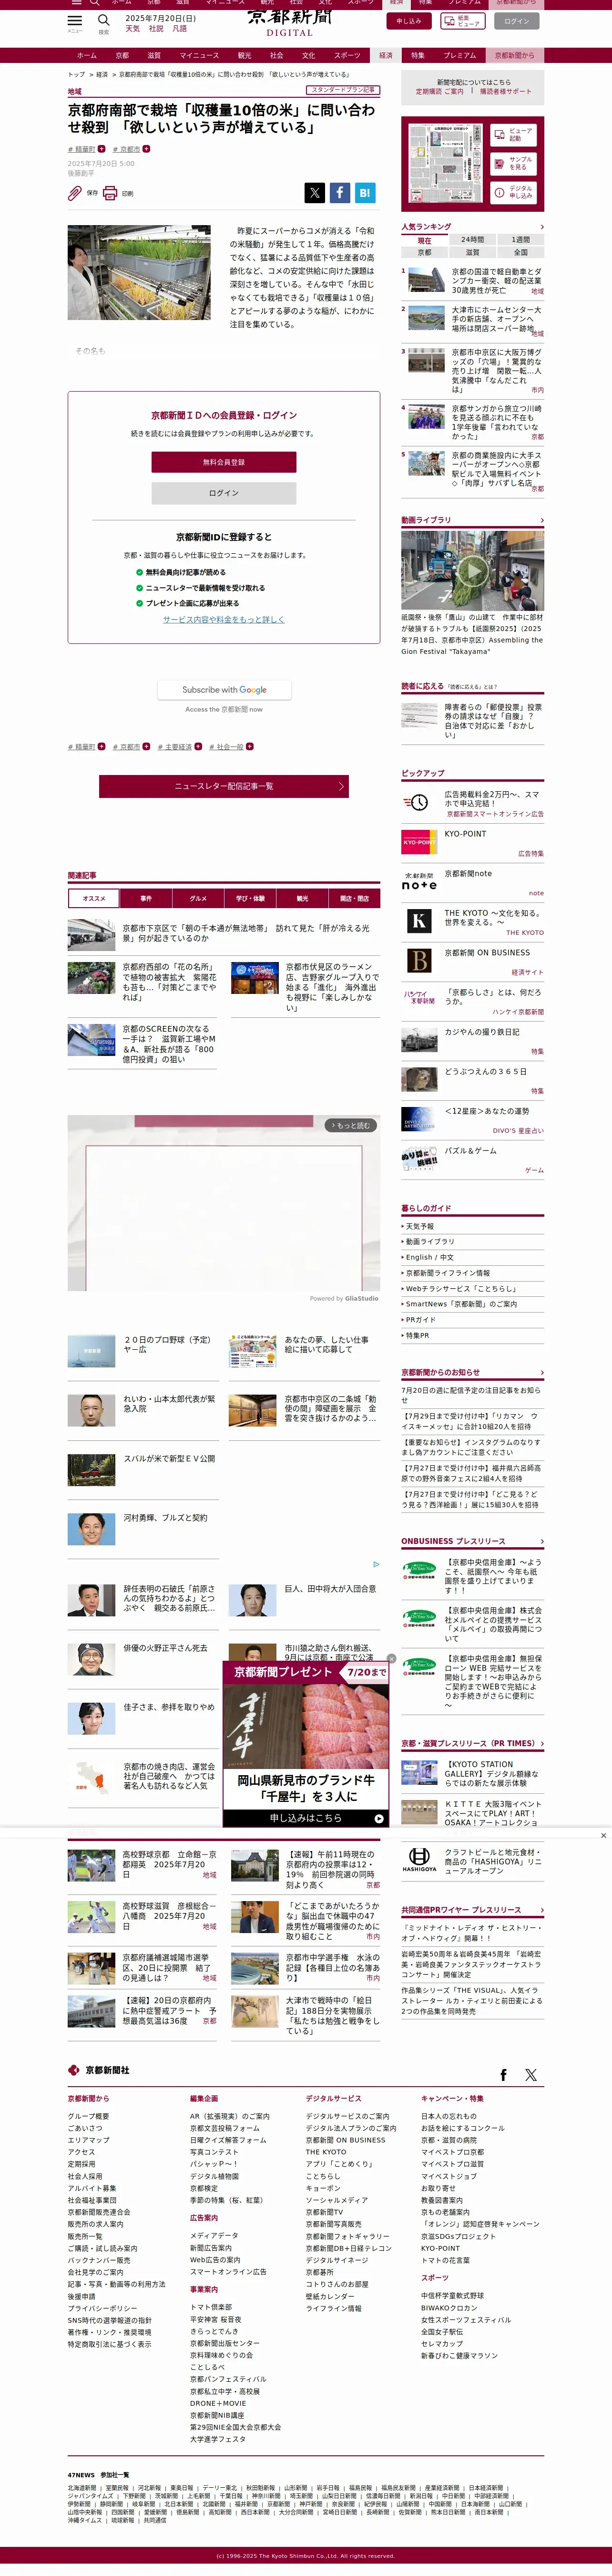Open the HASHIGOYA logo ad
The width and height of the screenshot is (612, 2576).
pyautogui.click(x=419, y=1861)
